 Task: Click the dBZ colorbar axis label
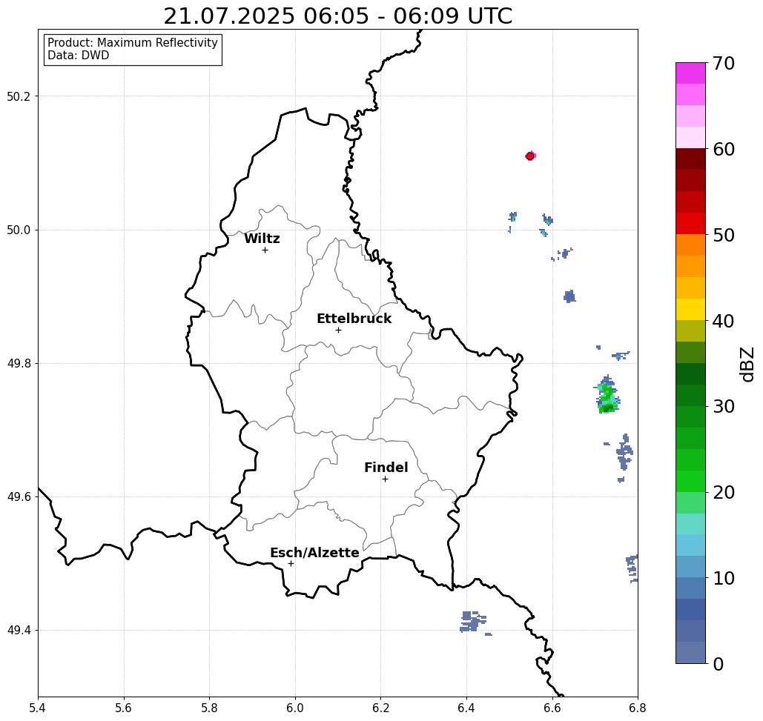pyautogui.click(x=747, y=364)
